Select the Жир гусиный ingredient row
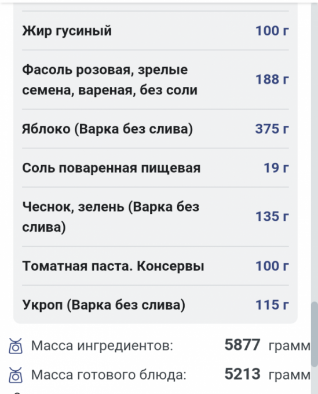The height and width of the screenshot is (394, 318). [x=155, y=31]
